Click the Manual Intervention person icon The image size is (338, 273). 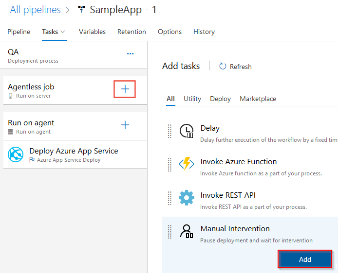coord(187,231)
